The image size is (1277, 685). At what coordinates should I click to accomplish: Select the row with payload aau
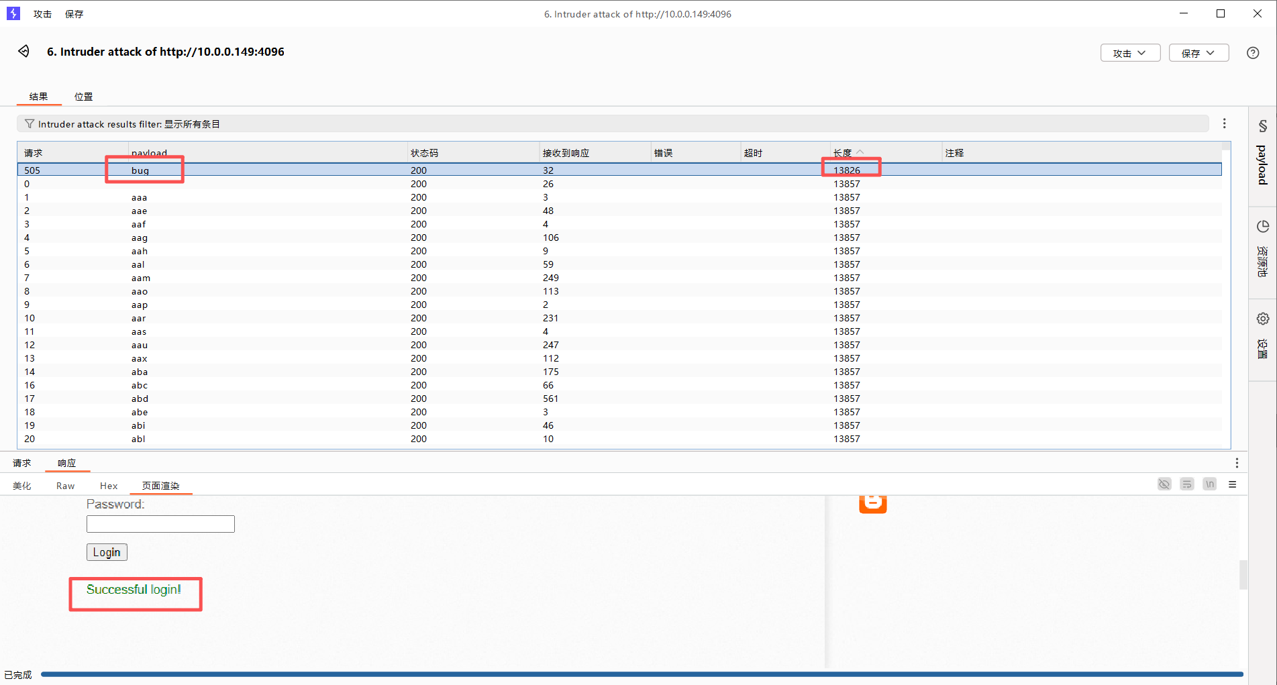point(619,345)
